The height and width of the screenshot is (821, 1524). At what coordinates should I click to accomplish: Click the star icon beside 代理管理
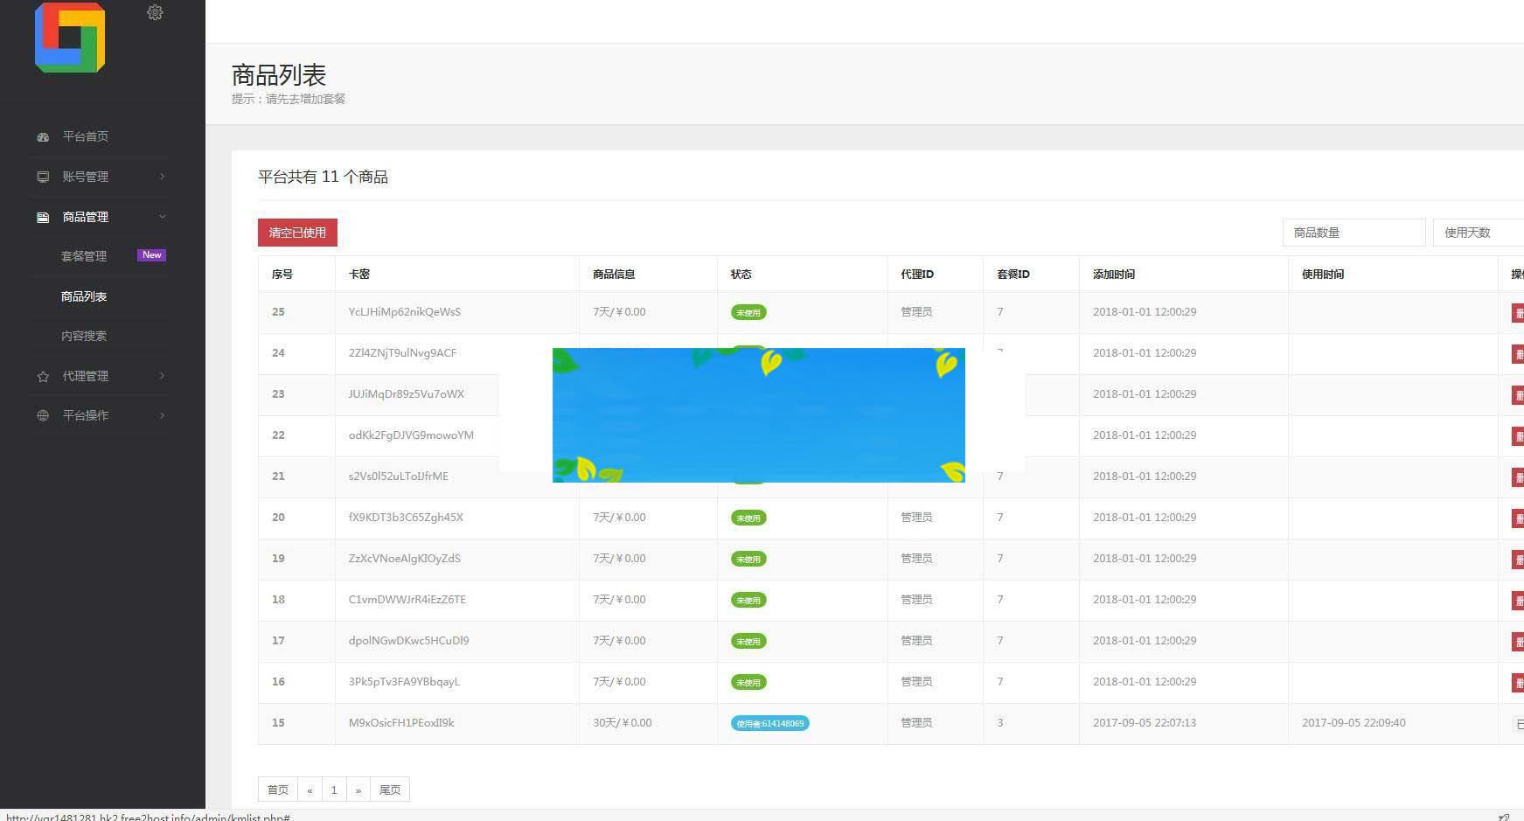(43, 376)
